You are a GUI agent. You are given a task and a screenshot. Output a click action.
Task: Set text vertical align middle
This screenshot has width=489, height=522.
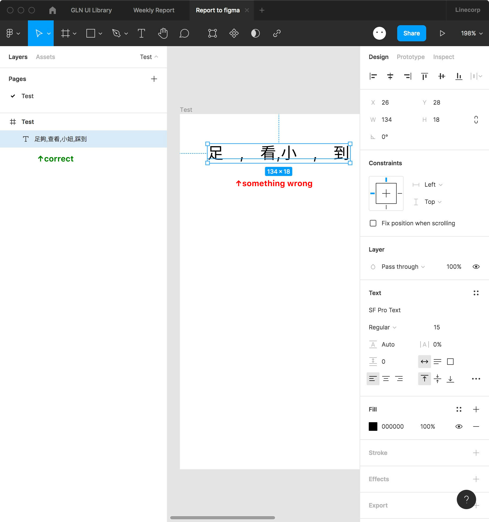437,379
